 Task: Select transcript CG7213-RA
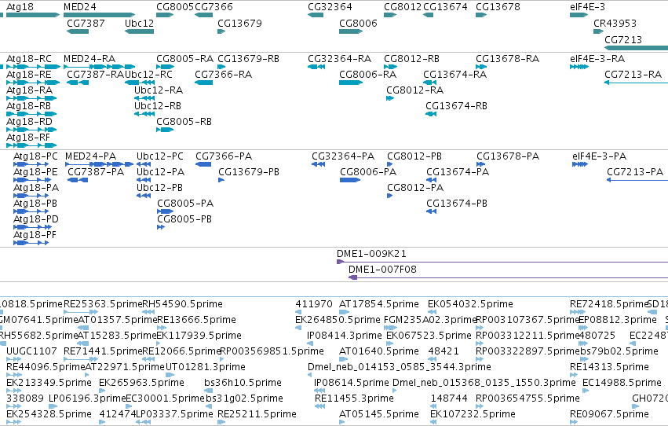click(636, 83)
